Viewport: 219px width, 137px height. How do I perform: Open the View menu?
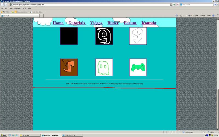(11, 8)
